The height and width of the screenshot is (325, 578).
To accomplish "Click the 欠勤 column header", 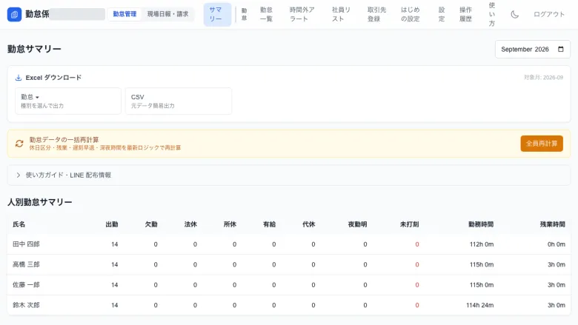I will (151, 224).
